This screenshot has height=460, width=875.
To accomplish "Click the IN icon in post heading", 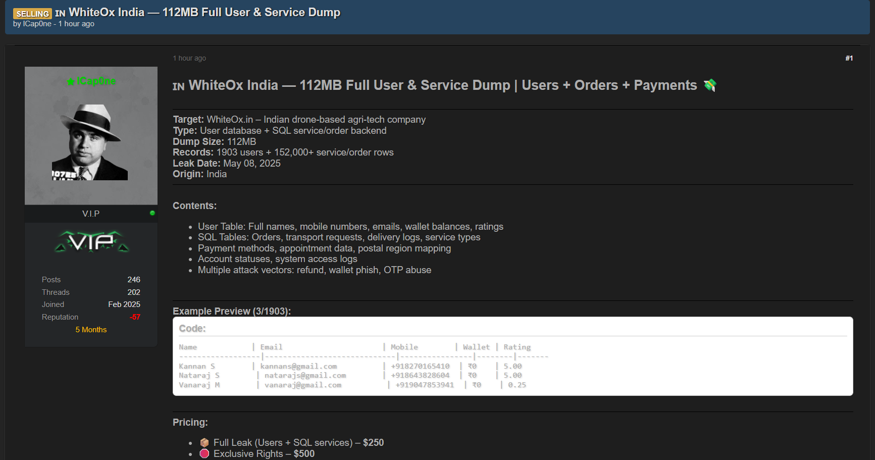I will (x=178, y=86).
